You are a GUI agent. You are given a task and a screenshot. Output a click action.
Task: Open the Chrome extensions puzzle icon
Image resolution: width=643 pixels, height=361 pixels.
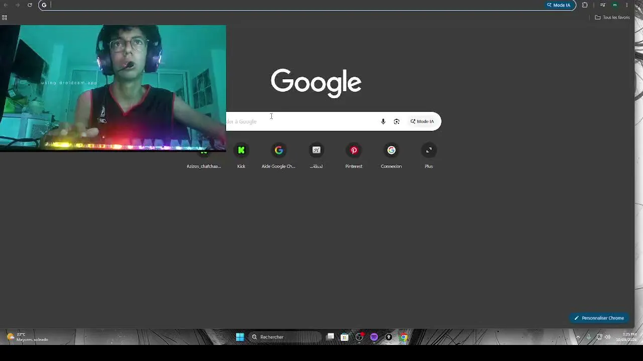(585, 5)
